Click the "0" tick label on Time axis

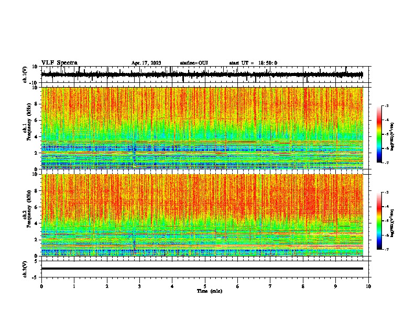tap(41, 286)
